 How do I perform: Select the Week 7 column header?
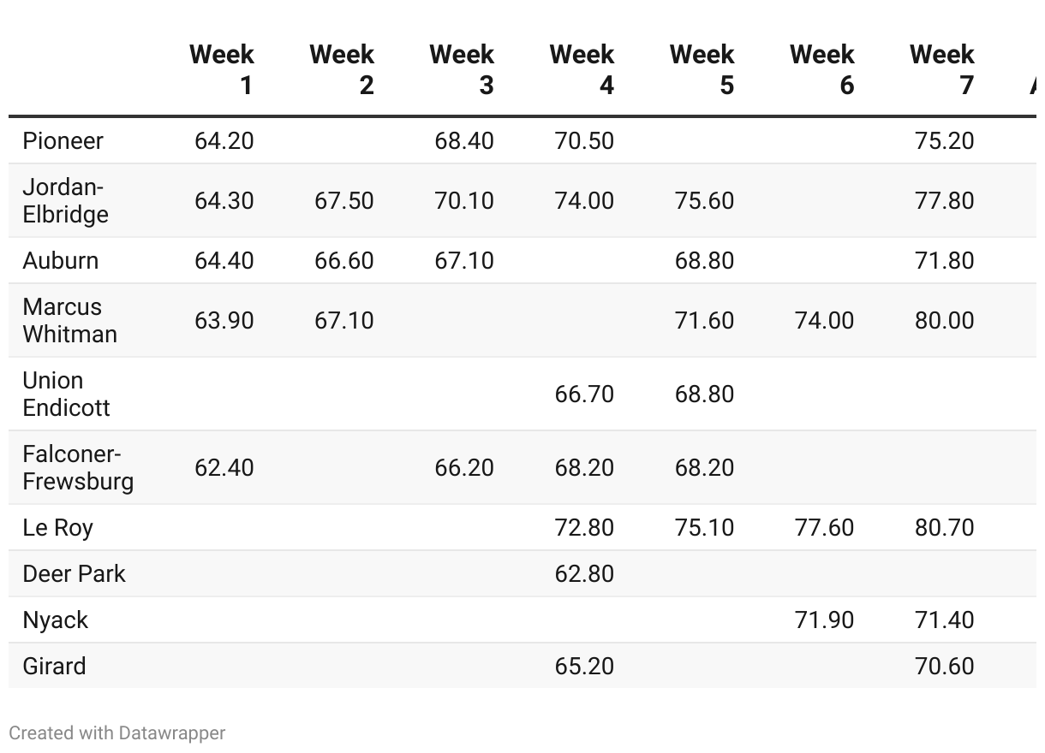click(941, 69)
